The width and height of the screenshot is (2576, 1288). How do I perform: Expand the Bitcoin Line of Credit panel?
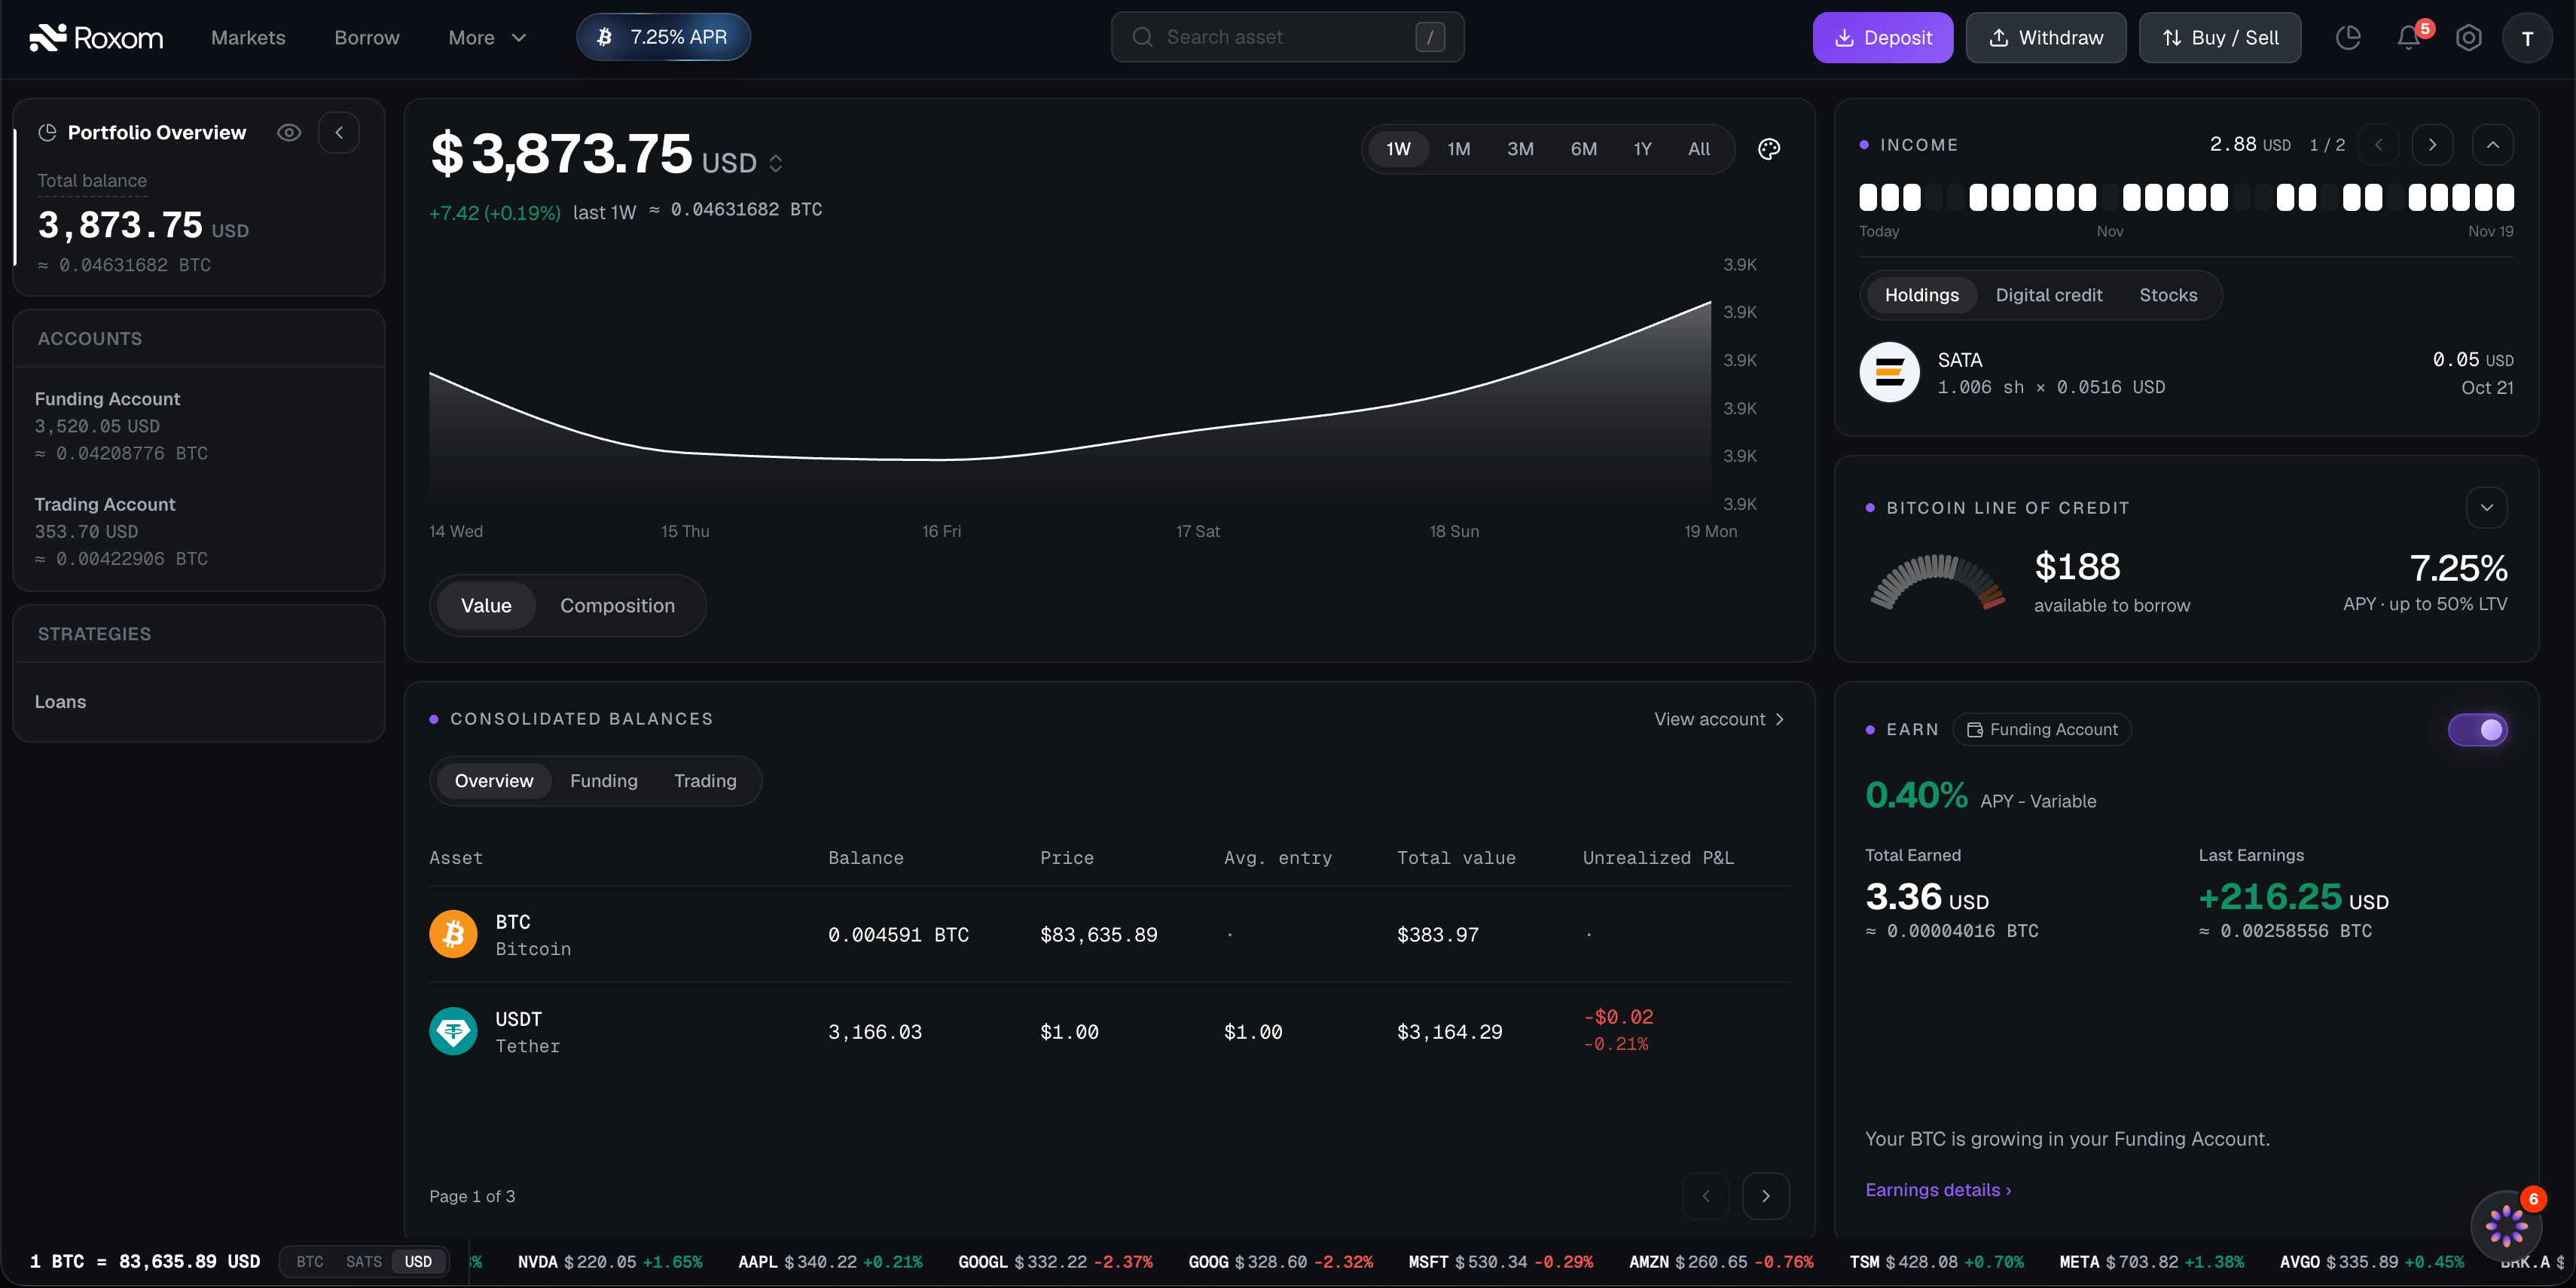click(2487, 508)
